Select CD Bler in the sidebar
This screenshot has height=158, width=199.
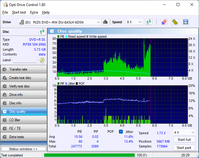tap(23, 120)
